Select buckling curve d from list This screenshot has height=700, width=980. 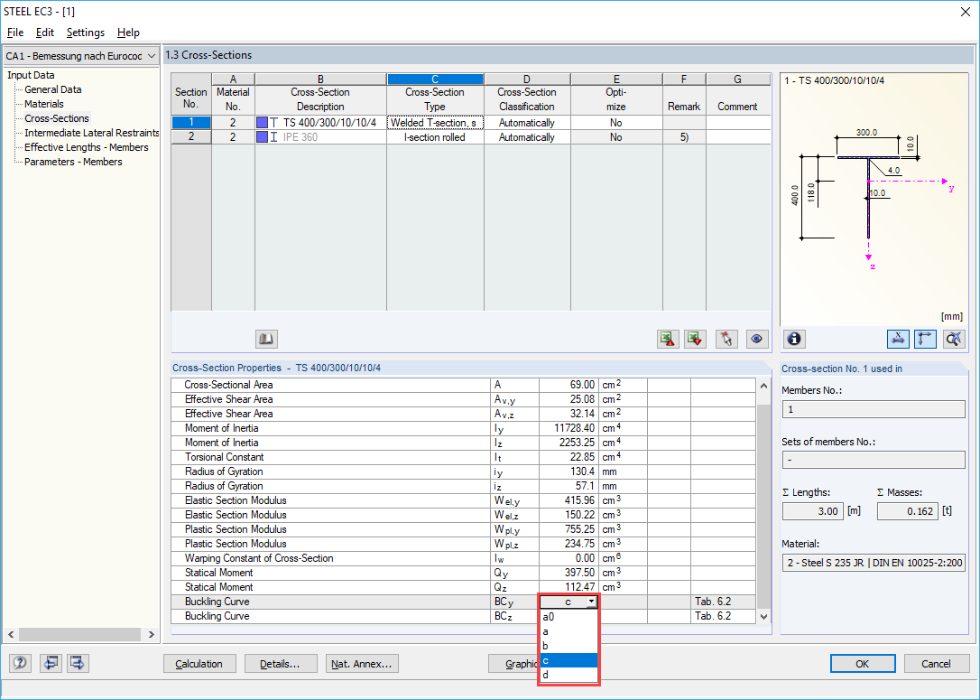(569, 675)
